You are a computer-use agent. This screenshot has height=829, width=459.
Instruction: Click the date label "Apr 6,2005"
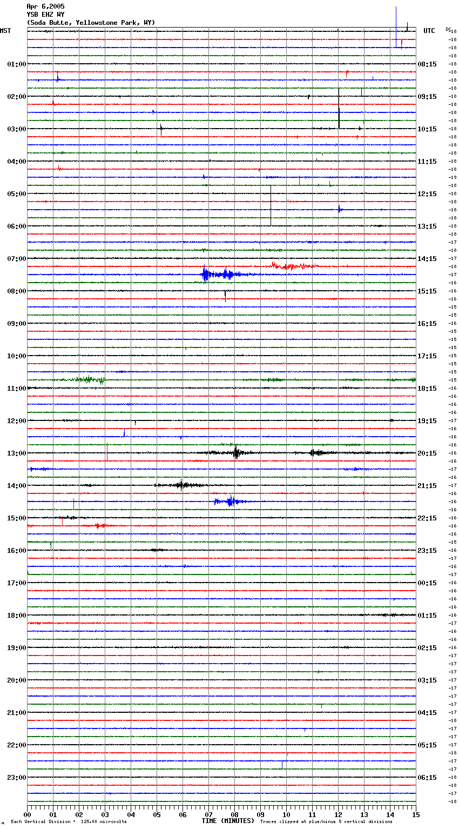[45, 6]
